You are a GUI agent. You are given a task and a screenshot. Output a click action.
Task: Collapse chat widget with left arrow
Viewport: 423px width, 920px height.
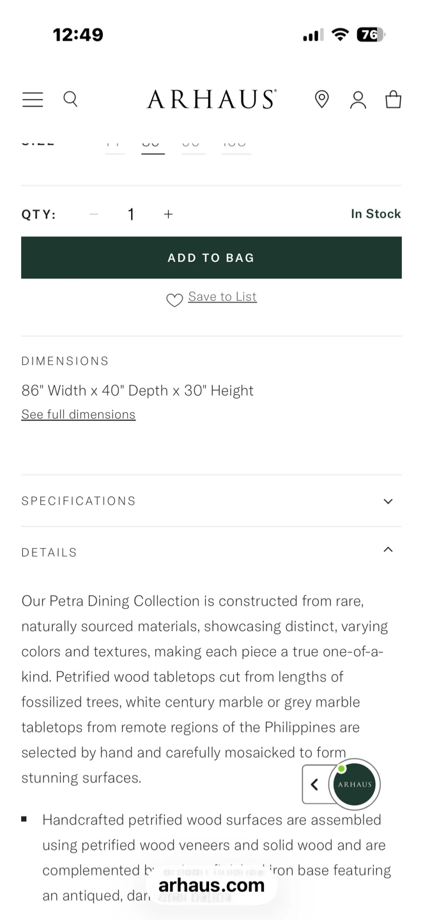point(314,785)
